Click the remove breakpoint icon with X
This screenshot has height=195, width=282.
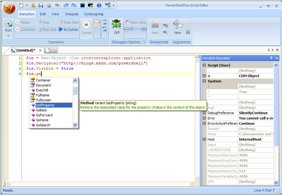click(165, 25)
